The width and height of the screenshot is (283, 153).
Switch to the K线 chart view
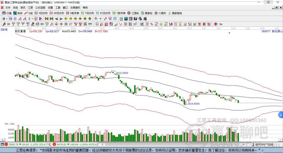click(x=28, y=13)
